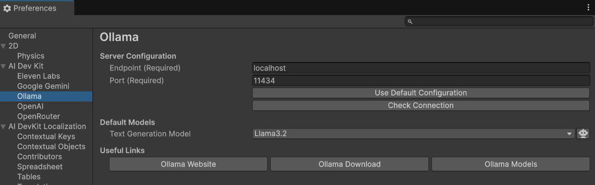This screenshot has width=595, height=185.
Task: Click the Ollama Download button
Action: coord(349,164)
